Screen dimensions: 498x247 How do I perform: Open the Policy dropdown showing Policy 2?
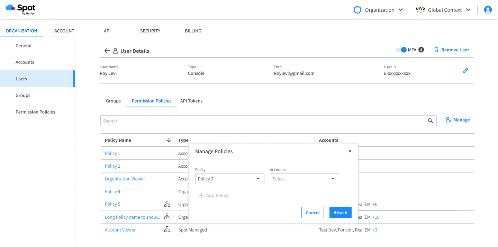pos(229,179)
